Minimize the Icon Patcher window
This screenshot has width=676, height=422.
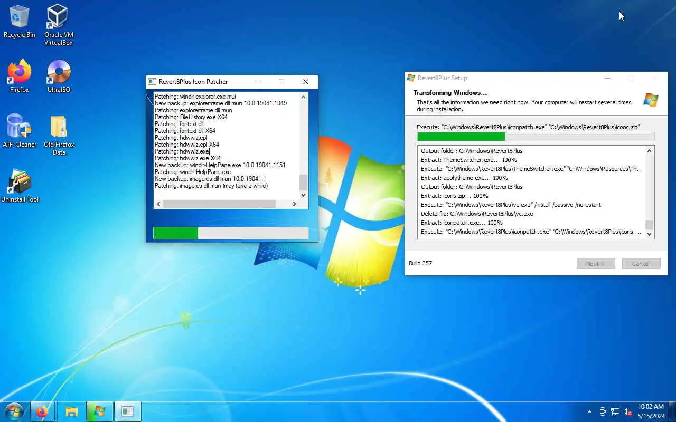point(258,82)
